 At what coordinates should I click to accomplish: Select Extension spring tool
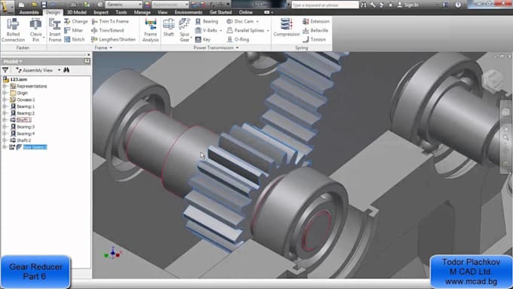[x=316, y=21]
